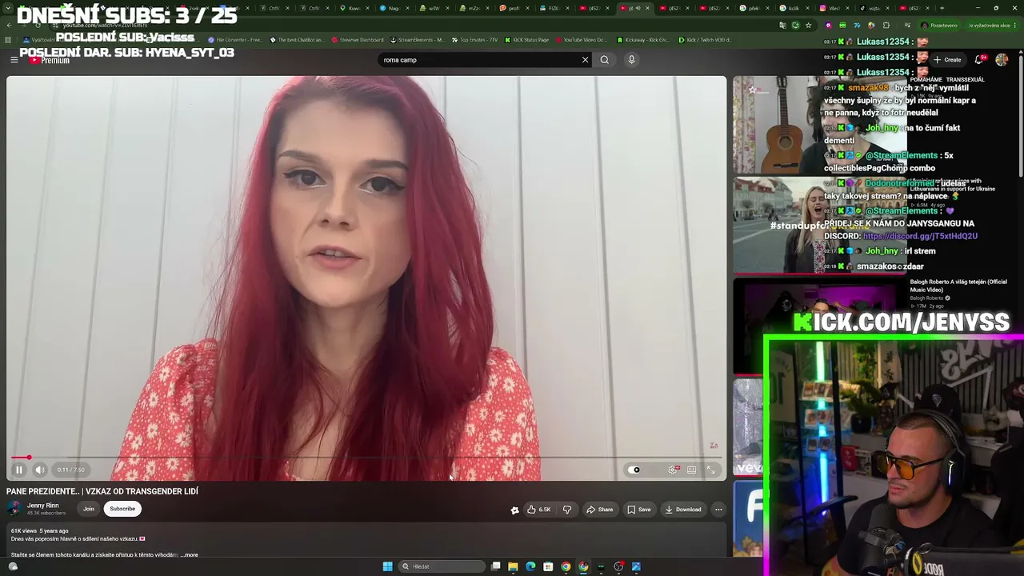Open the more actions three-dot menu
Screen dimensions: 1024x576
(718, 510)
